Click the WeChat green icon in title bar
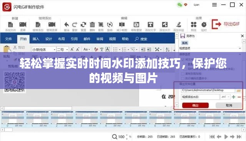Viewport: 246px width, 141px height. point(180,5)
